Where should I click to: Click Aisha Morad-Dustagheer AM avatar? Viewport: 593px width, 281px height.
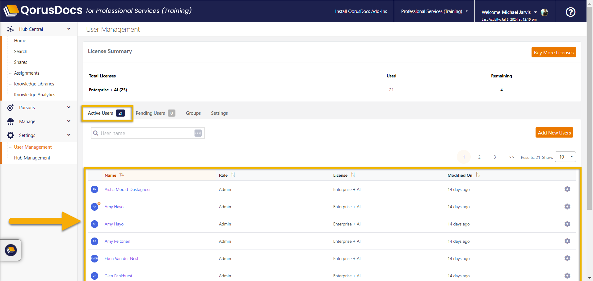(x=95, y=189)
